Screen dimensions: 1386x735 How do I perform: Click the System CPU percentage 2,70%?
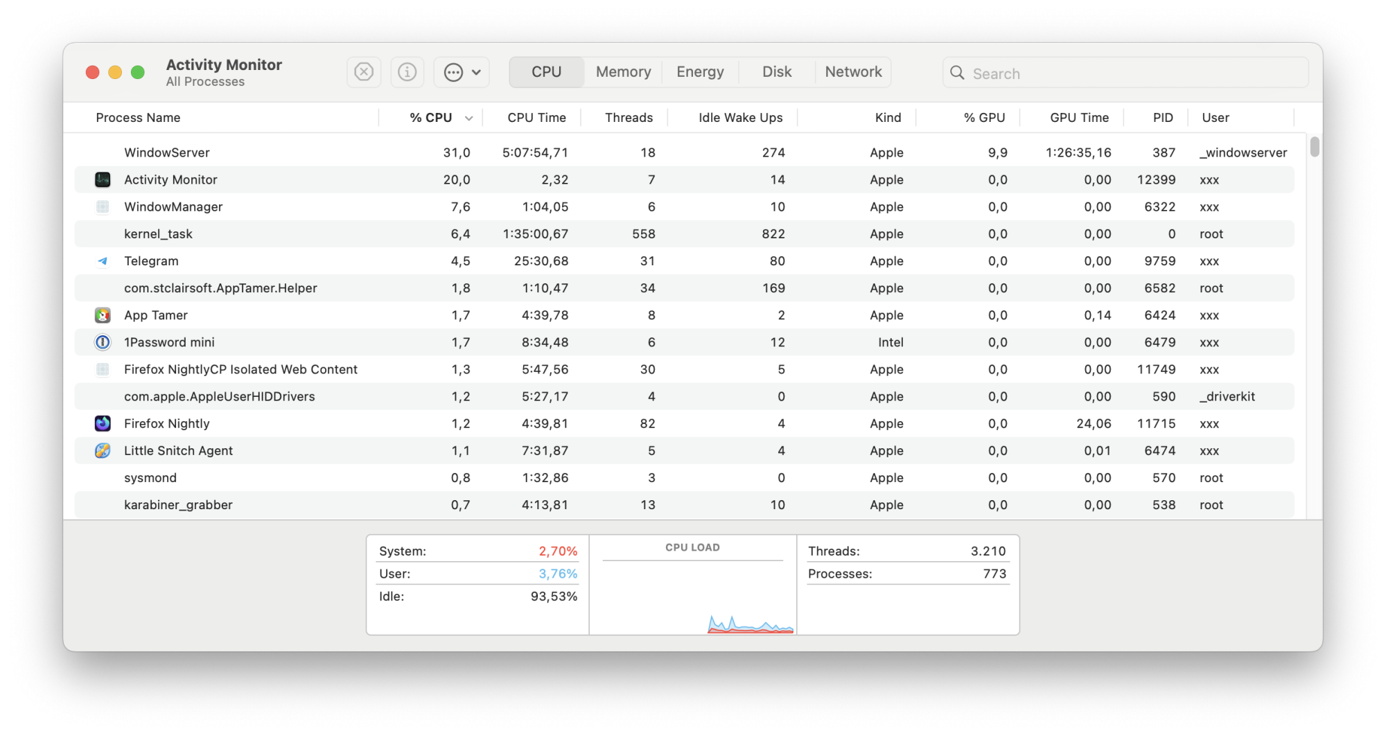click(558, 551)
